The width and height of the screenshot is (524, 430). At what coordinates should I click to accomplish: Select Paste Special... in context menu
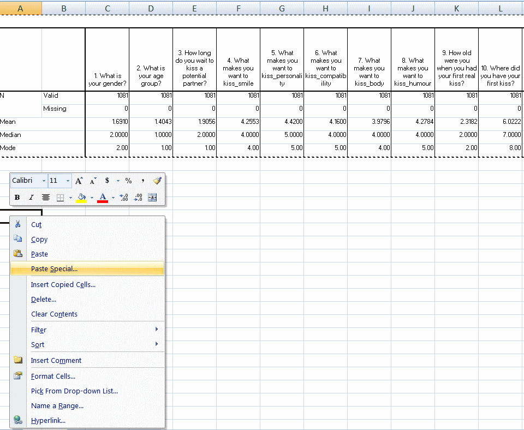coord(87,268)
